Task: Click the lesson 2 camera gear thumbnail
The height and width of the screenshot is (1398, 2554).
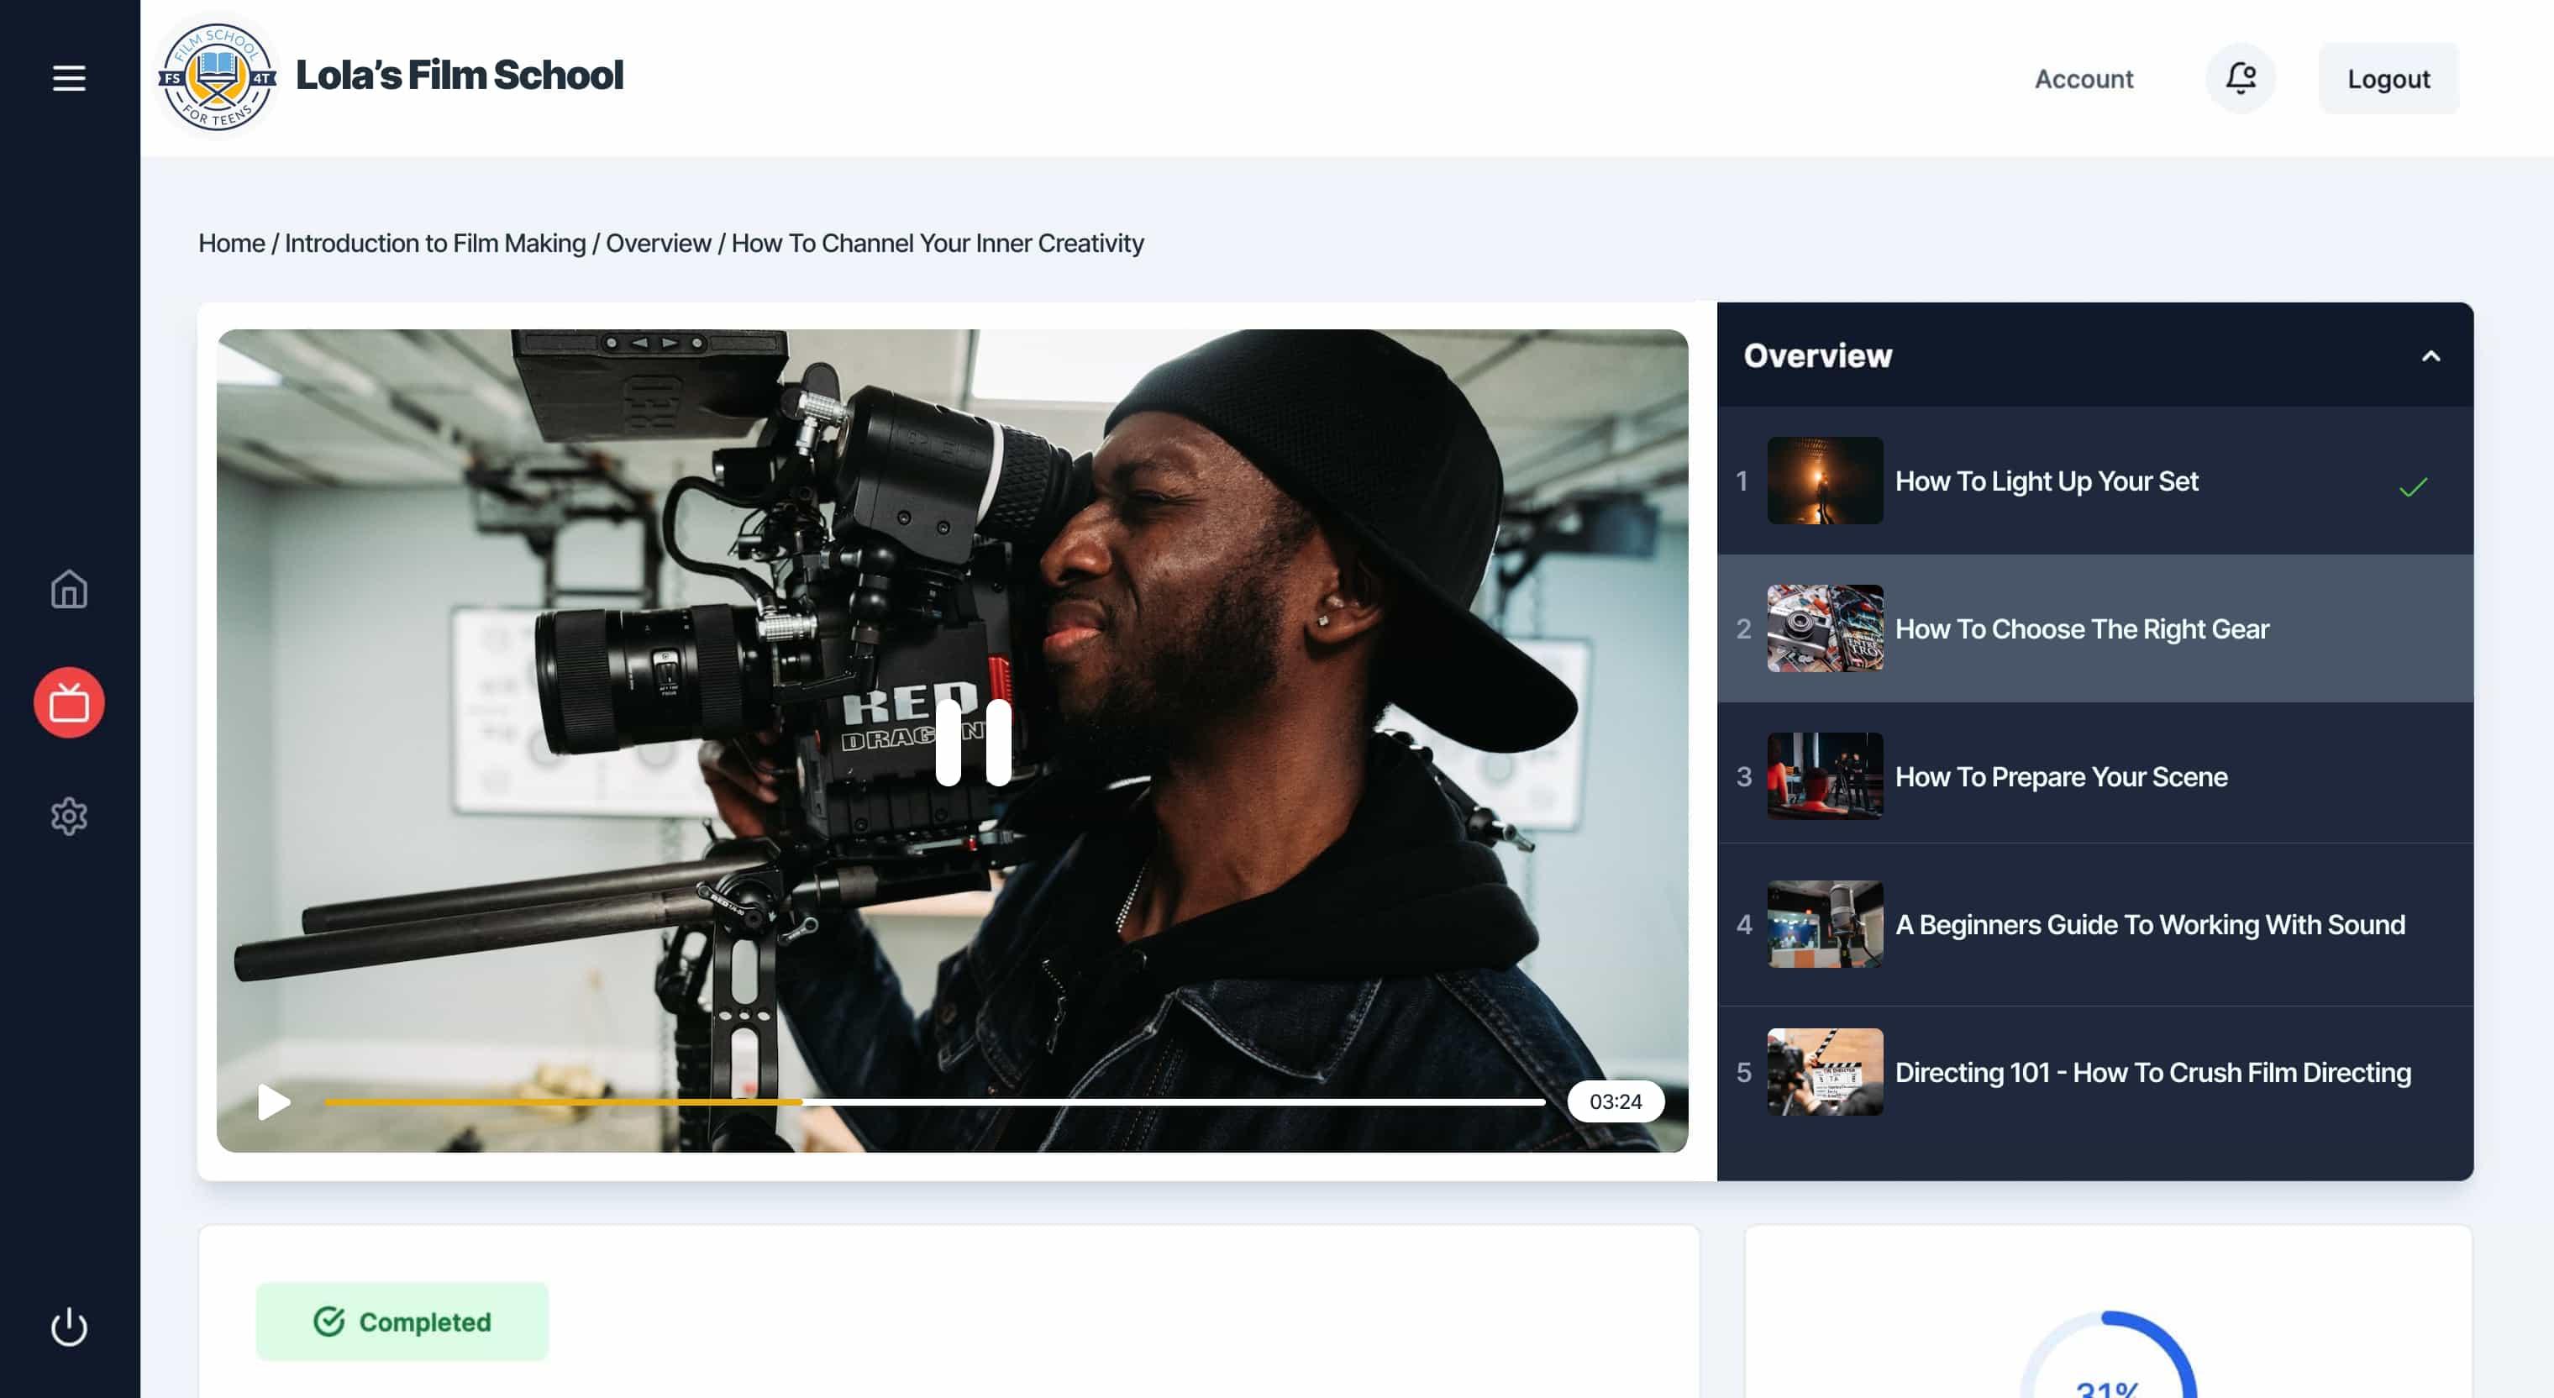Action: tap(1824, 628)
